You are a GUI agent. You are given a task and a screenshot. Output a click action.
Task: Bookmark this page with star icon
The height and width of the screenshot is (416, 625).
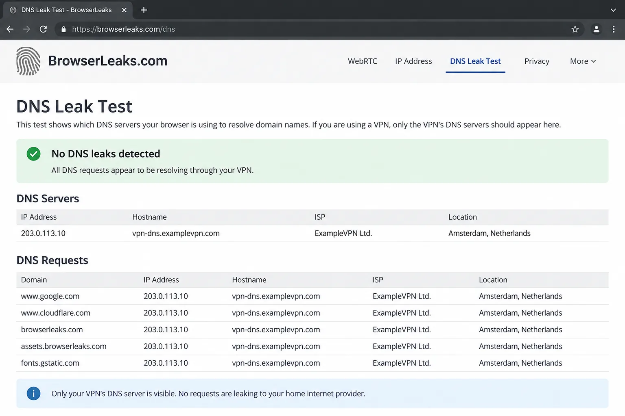tap(575, 29)
